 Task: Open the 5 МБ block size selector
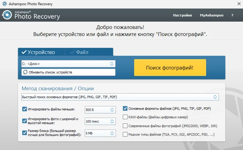point(100,133)
